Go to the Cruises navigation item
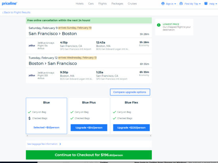 [x=132, y=4]
